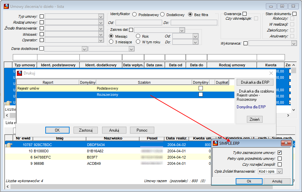Screen dimensions: 302x192
Task: Click the SIMPLE.ERP dialog title icon
Action: [x=215, y=143]
